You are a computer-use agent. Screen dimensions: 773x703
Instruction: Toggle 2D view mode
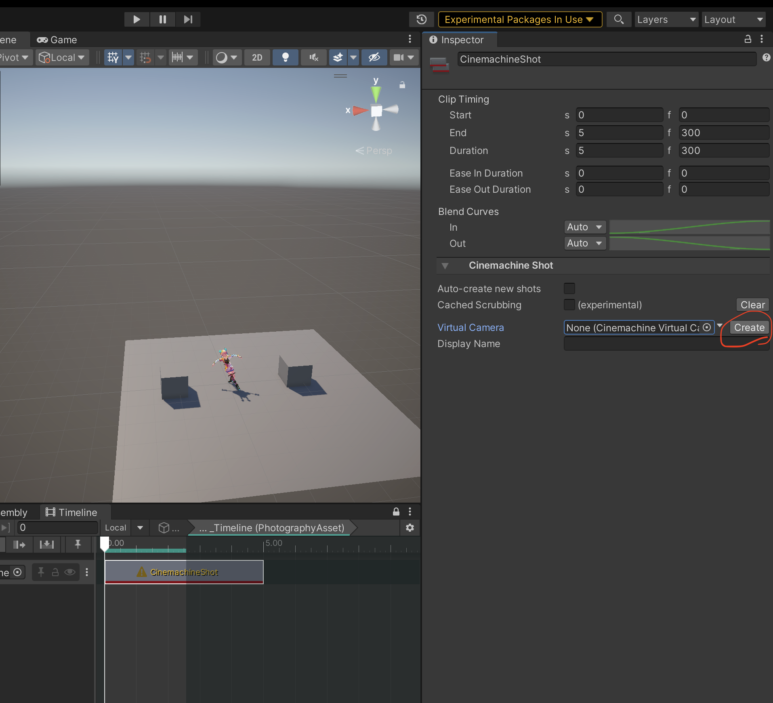[257, 57]
